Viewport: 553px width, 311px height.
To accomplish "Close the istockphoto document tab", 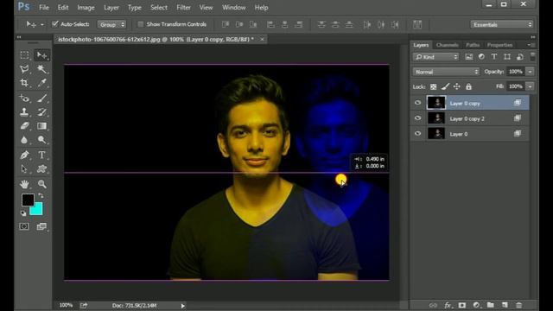I will tap(262, 40).
